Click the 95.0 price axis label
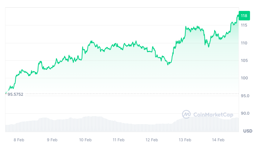 245,96
